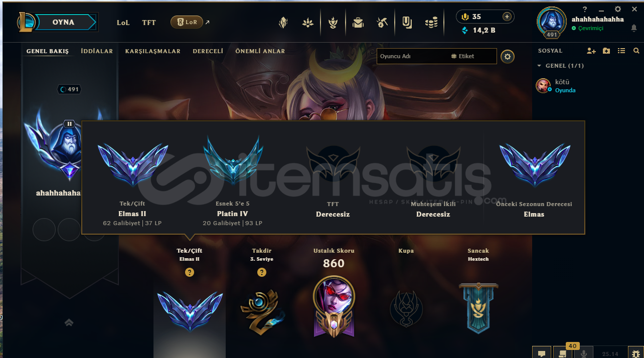Viewport: 644px width, 358px height.
Task: Open the # Etiket tag field
Action: [x=472, y=56]
